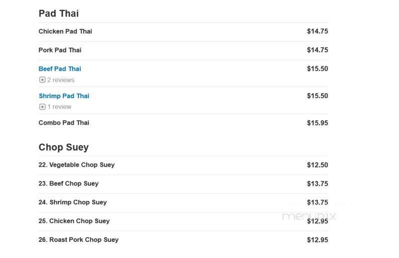Click the Pad Thai section heading
Screen dimensions: 399x258
tap(59, 14)
